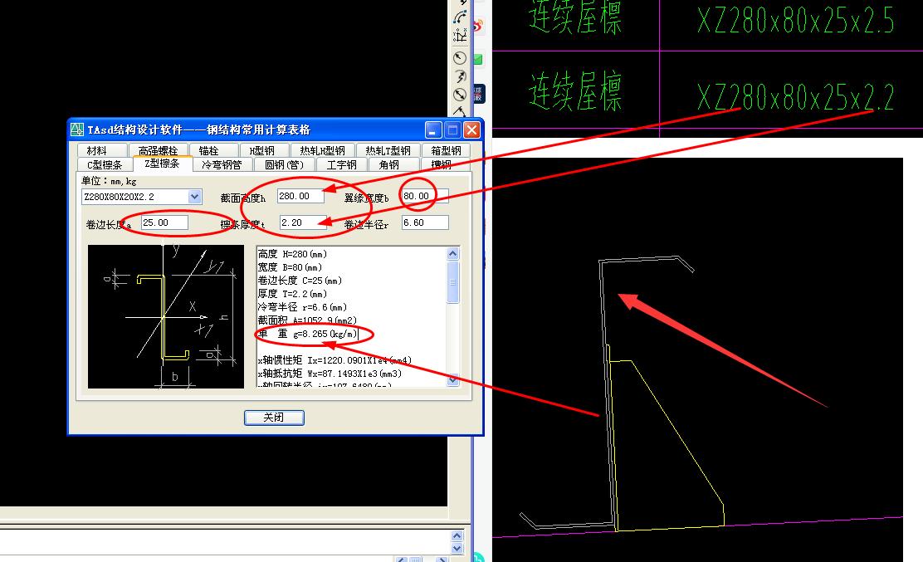The width and height of the screenshot is (923, 562).
Task: Select the ordinate dimension tool icon
Action: [460, 37]
